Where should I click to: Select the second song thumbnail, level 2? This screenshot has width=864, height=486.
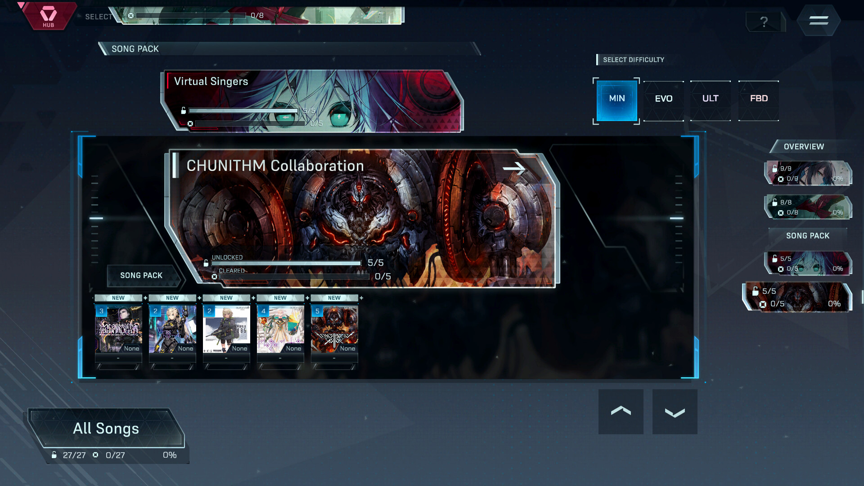pos(172,329)
